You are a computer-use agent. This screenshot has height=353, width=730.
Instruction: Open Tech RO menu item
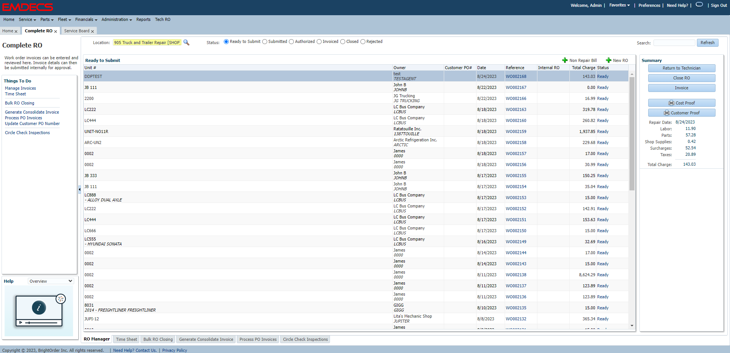point(163,19)
